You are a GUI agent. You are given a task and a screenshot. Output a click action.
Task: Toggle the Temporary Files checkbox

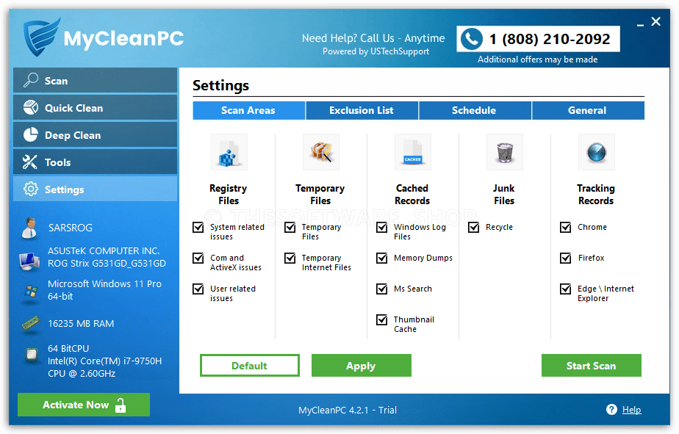[290, 227]
